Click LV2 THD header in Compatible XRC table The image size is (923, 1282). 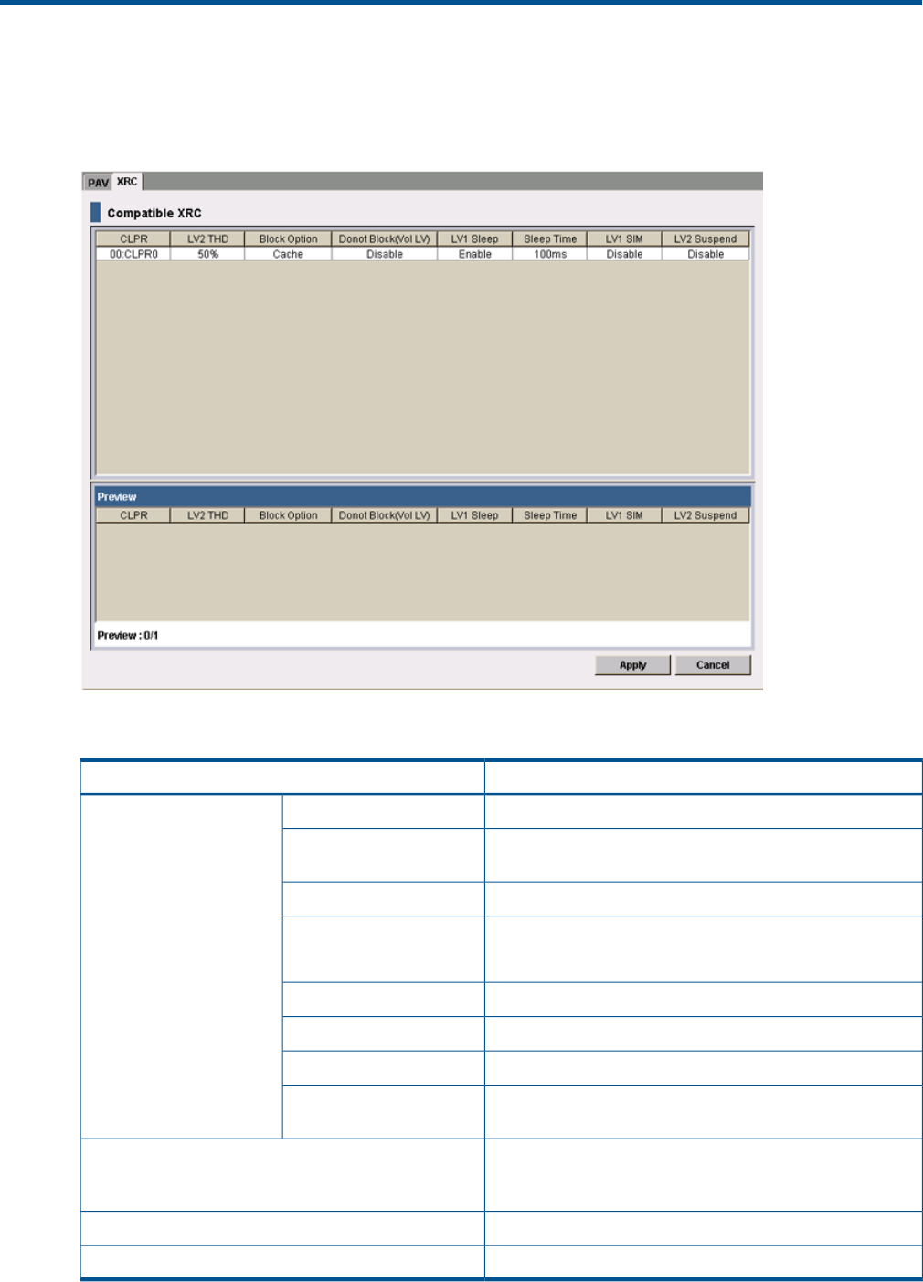[207, 239]
